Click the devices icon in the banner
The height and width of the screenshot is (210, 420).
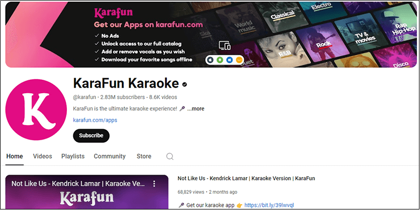[x=224, y=46]
